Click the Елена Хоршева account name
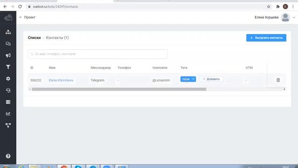This screenshot has width=298, height=168. pos(266,17)
